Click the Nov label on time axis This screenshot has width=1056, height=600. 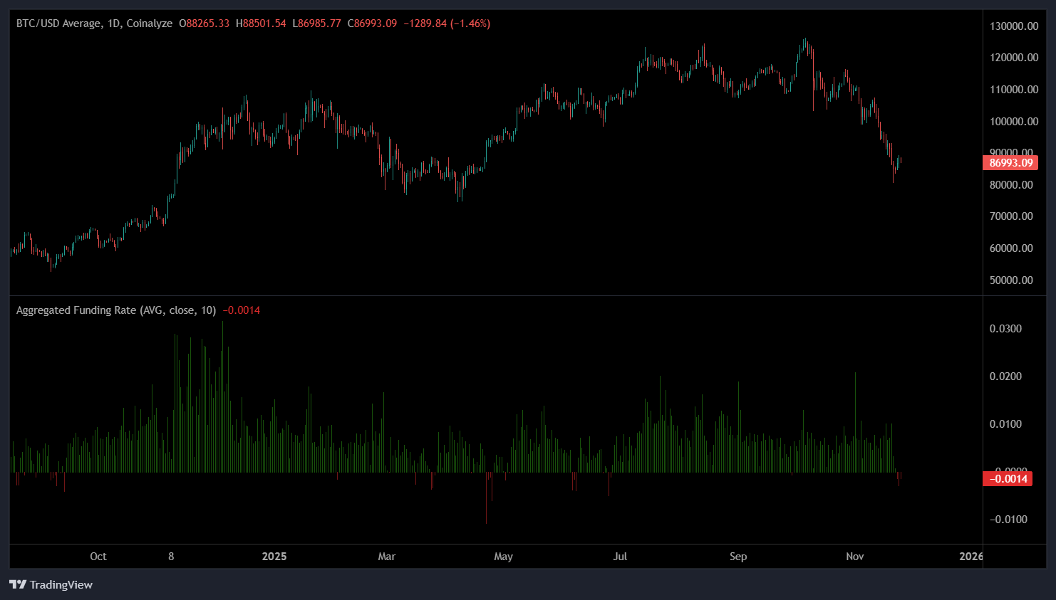[854, 557]
